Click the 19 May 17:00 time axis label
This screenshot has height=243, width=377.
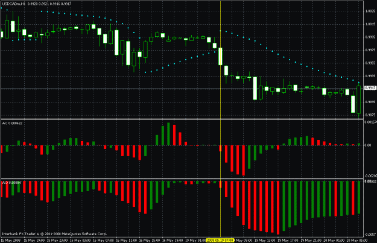[x=288, y=241]
